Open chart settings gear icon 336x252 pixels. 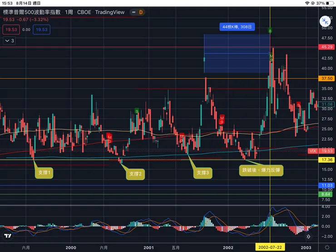pos(327,247)
